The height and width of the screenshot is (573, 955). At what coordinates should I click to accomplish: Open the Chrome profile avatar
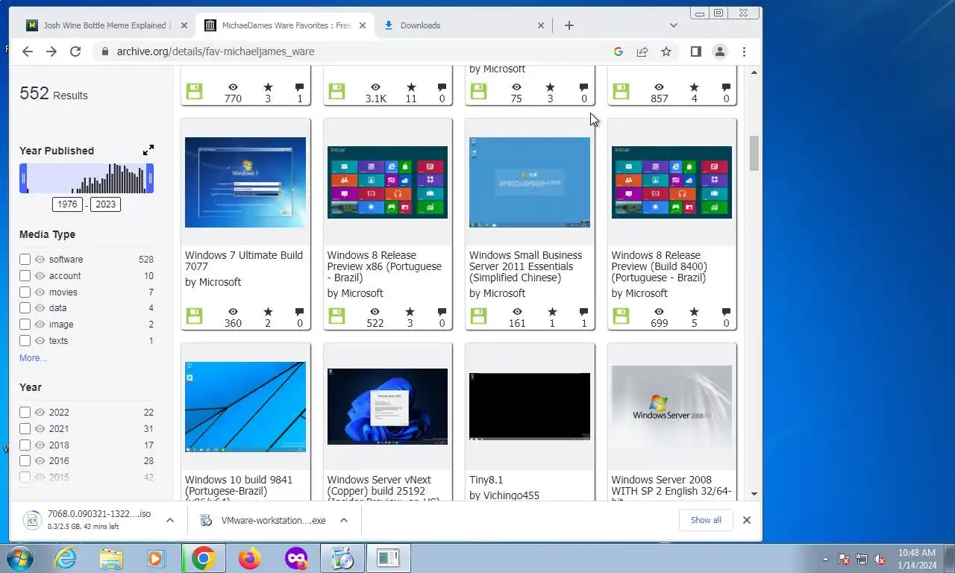[720, 51]
